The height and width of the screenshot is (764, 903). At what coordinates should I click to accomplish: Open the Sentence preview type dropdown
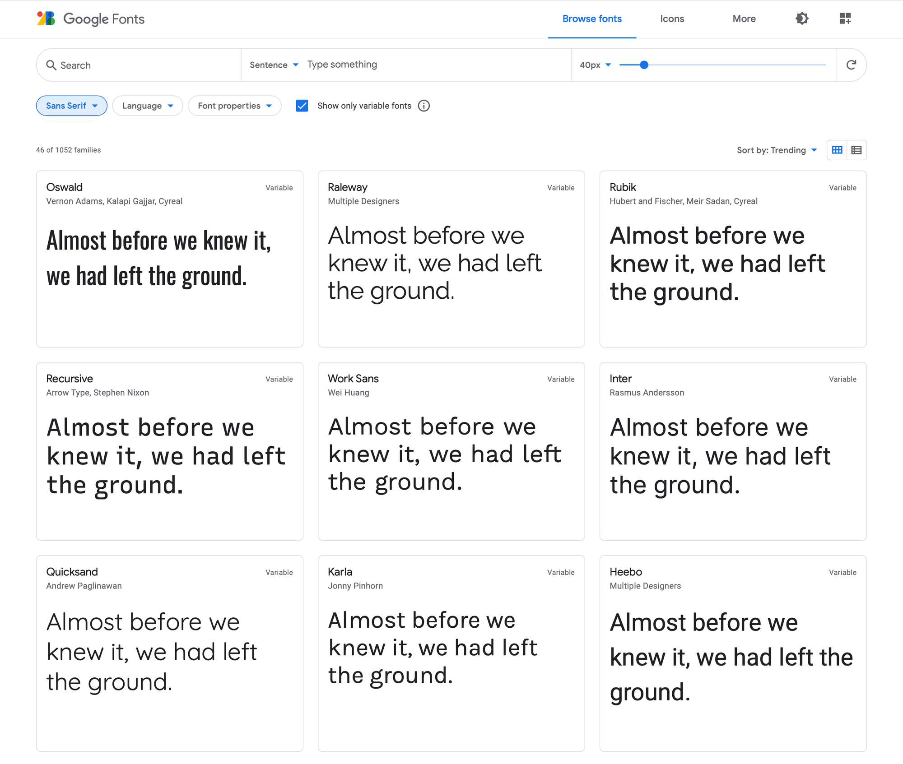274,65
